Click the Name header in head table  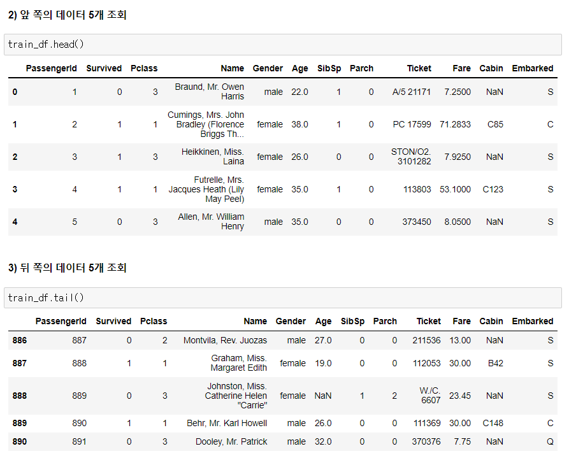[232, 69]
